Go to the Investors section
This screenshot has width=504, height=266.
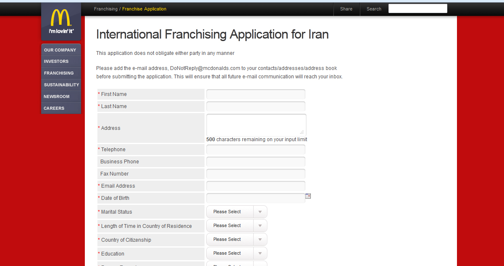pos(56,62)
